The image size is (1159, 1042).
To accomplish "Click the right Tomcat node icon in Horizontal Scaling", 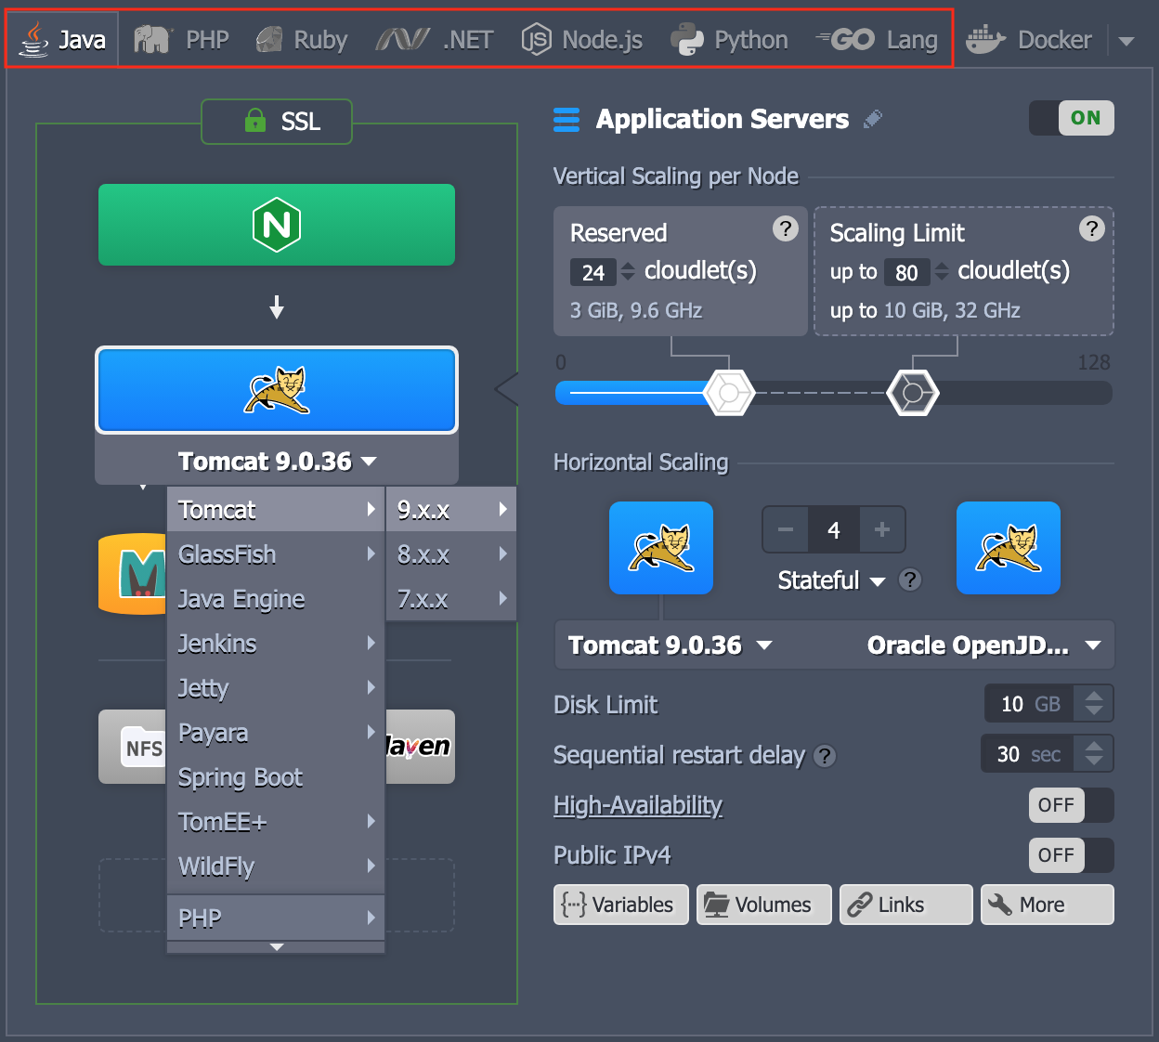I will tap(1009, 548).
